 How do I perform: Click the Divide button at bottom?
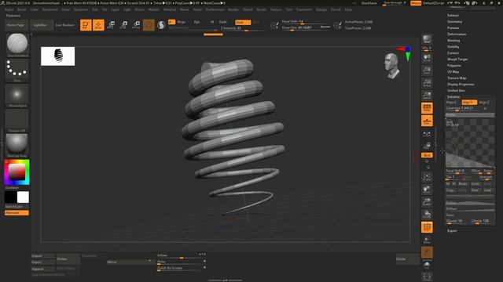pos(407,259)
